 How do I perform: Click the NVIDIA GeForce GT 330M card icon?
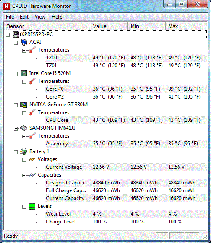tap(24, 105)
